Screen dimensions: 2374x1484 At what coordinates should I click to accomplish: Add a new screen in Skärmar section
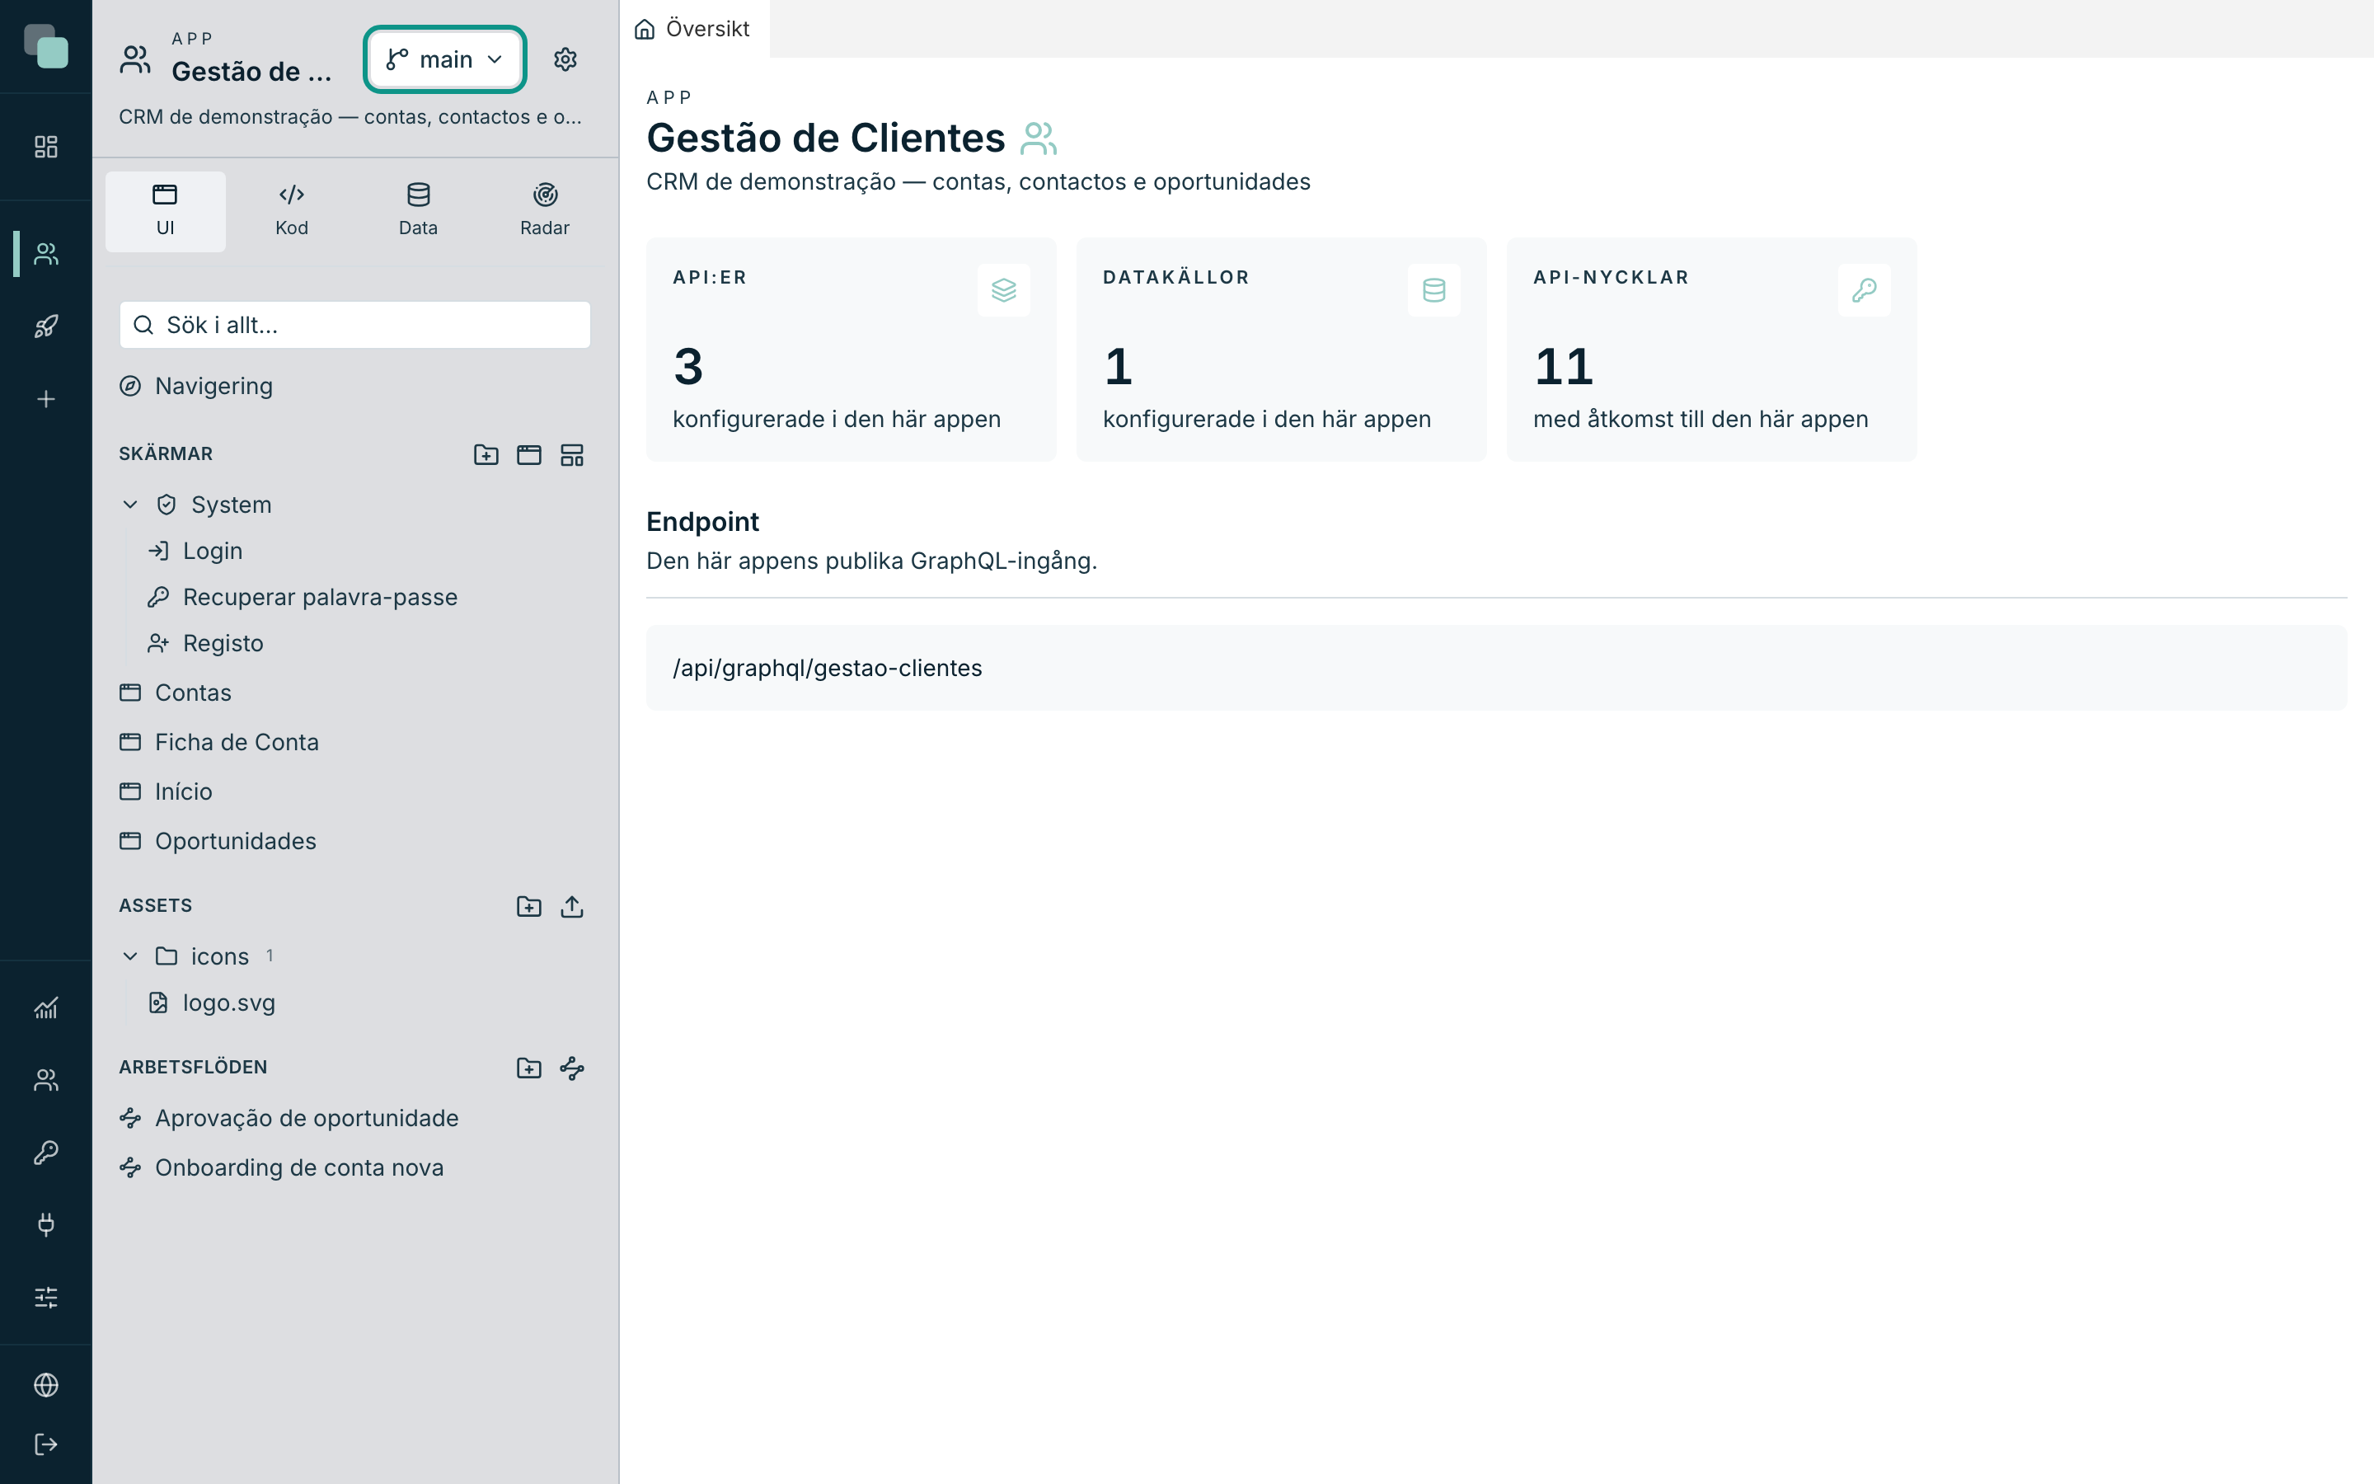(528, 454)
